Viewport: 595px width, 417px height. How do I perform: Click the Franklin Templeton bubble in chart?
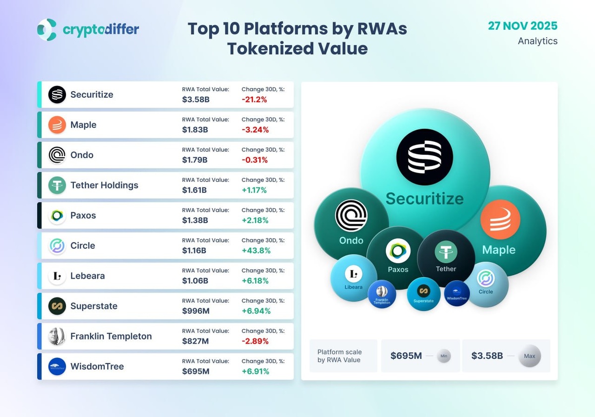pos(382,295)
